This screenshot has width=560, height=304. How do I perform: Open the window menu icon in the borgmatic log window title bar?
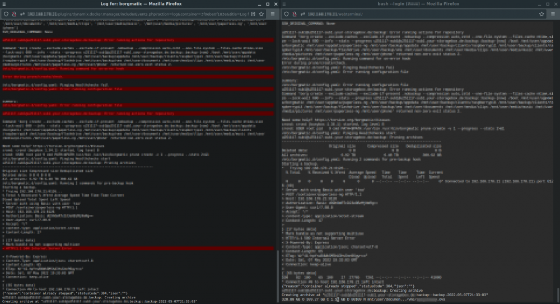[4, 4]
